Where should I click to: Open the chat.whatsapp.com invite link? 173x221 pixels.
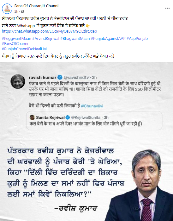pos(49,31)
